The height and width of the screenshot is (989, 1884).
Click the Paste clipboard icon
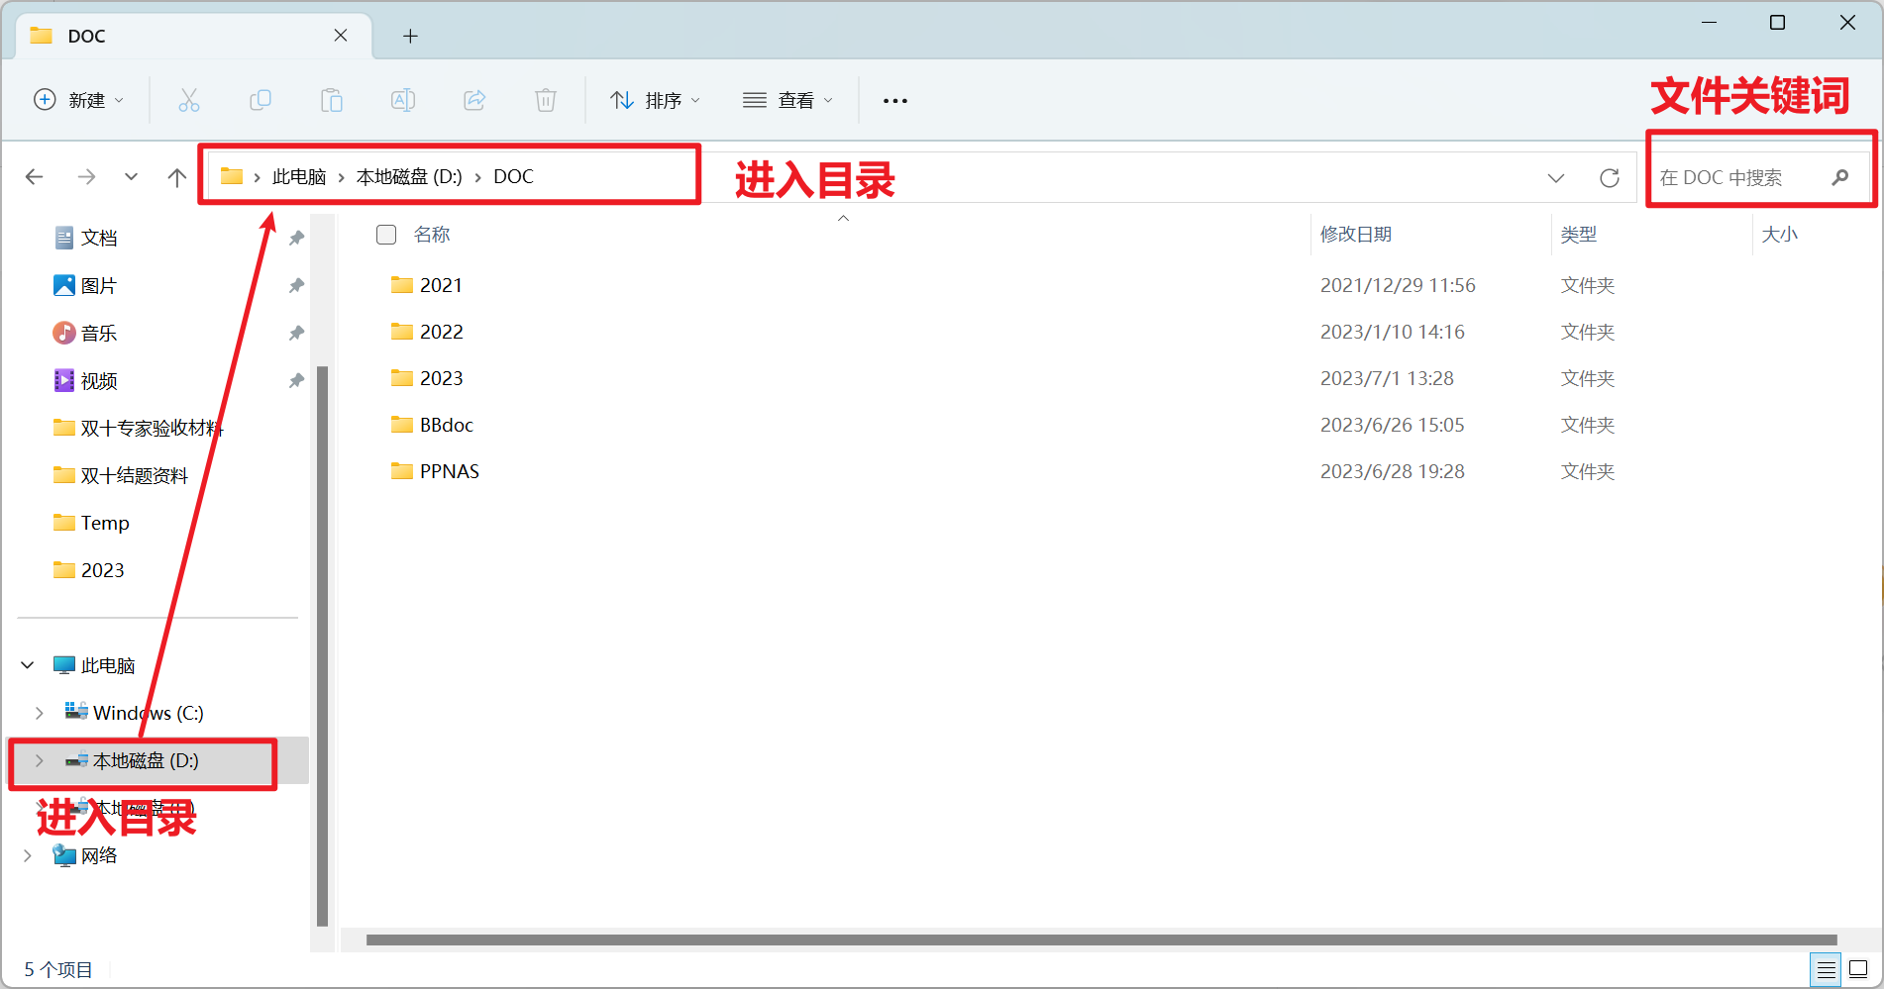click(x=332, y=100)
